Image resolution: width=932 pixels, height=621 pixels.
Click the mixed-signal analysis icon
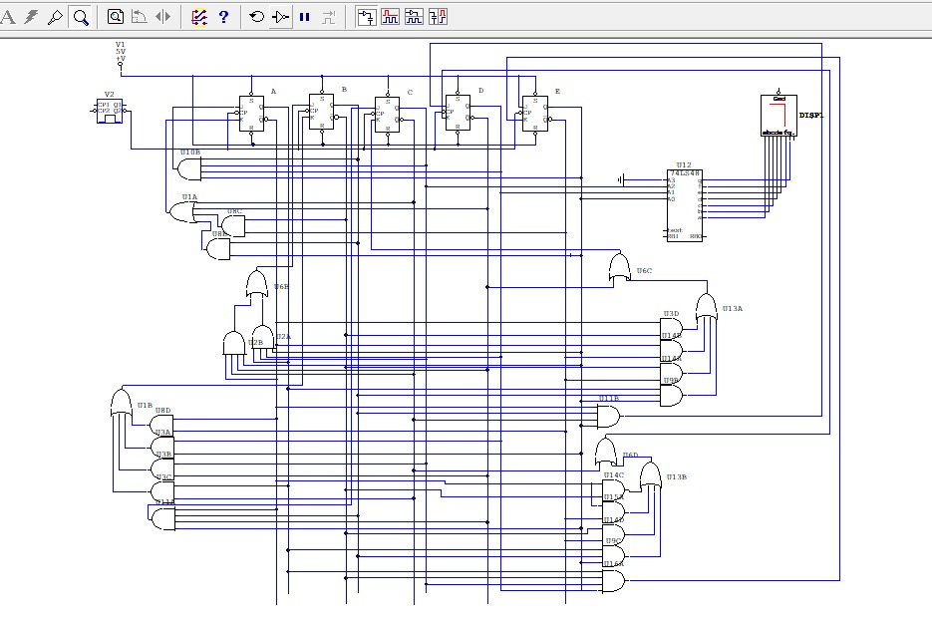click(199, 16)
